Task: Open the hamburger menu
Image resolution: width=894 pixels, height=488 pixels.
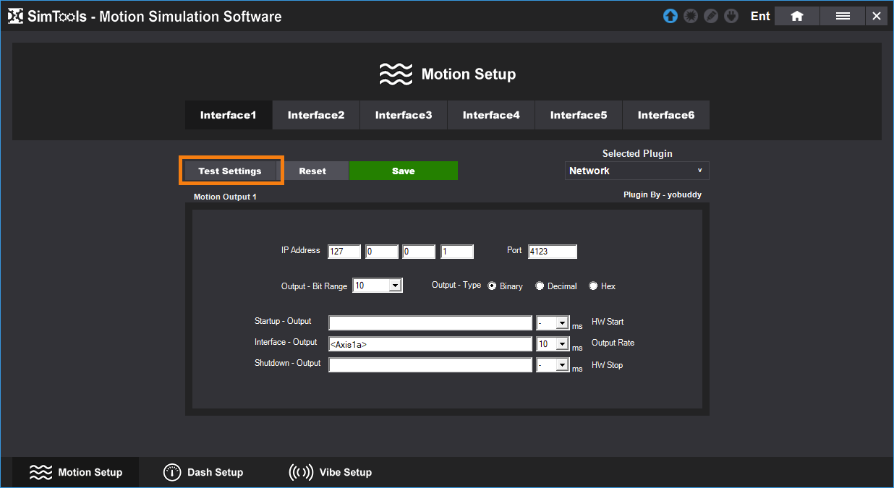Action: click(843, 16)
